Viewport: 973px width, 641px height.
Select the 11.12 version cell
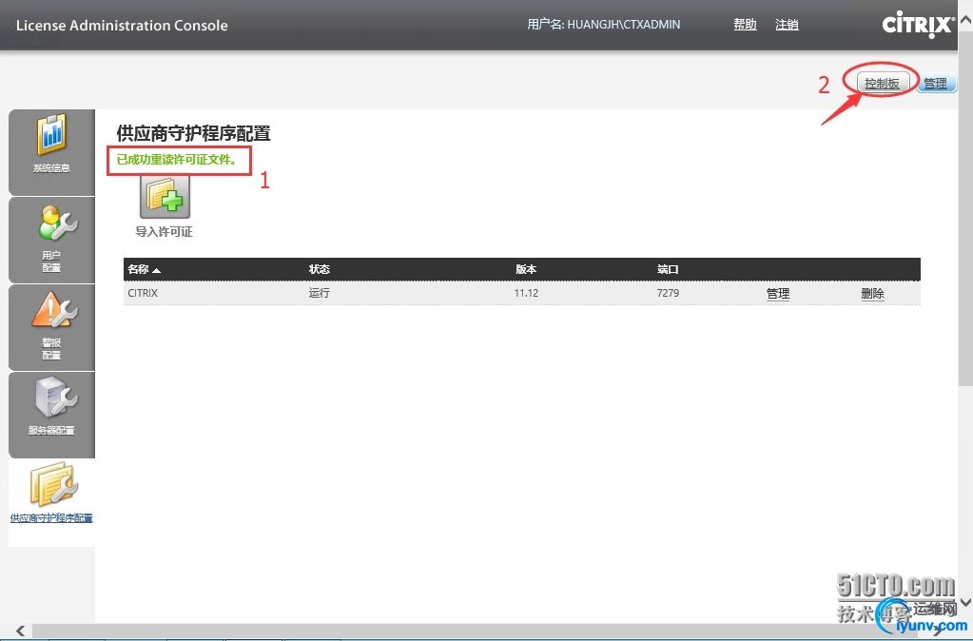coord(526,293)
